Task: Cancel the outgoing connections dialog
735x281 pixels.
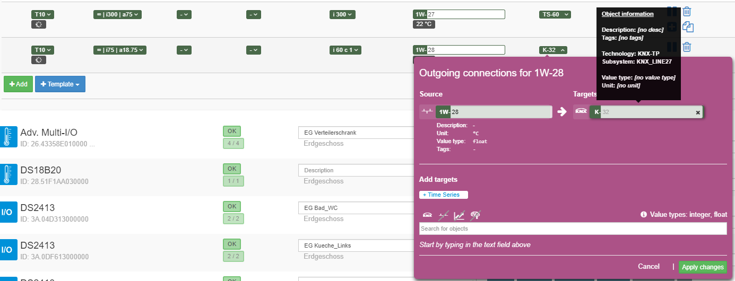Action: (648, 267)
